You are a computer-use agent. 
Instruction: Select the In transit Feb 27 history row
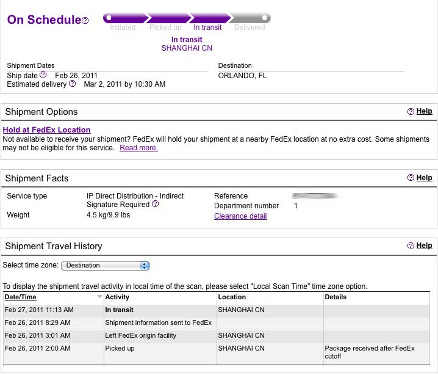point(217,310)
